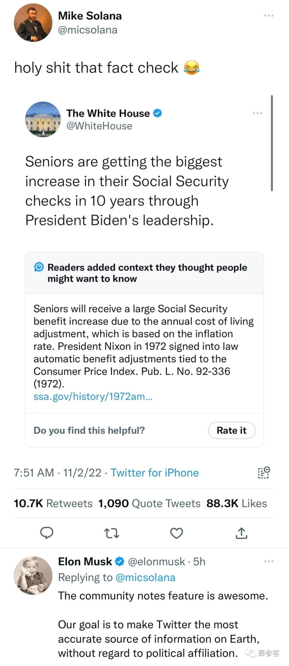
Task: Open Mike Solana's profile picture
Action: (x=33, y=22)
